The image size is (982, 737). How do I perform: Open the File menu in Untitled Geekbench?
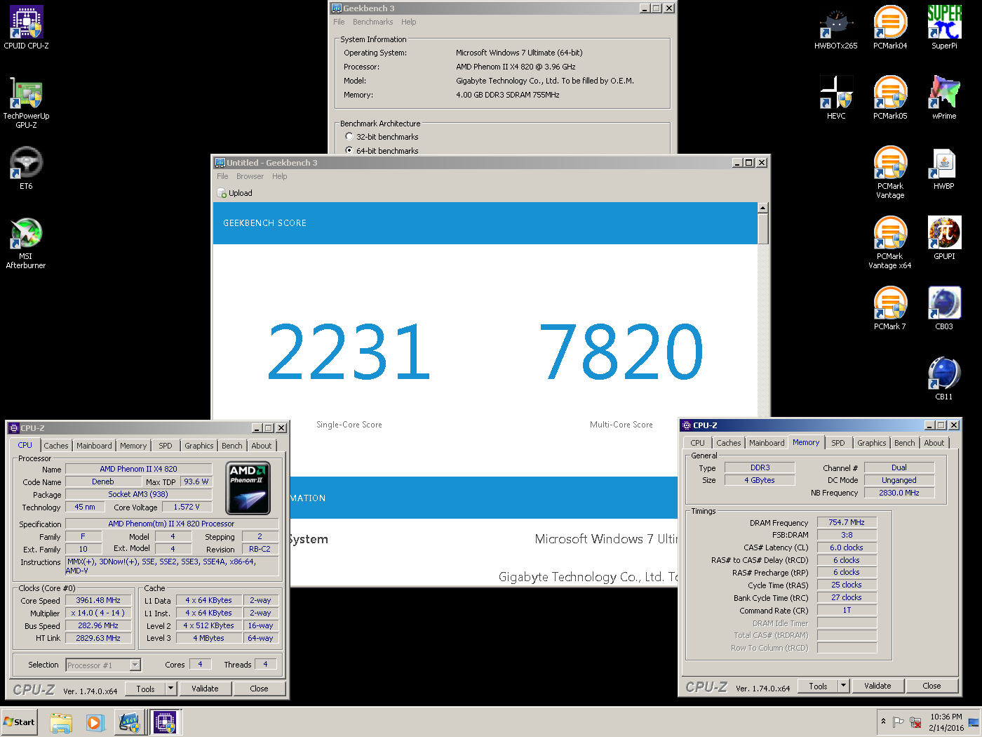(x=222, y=176)
